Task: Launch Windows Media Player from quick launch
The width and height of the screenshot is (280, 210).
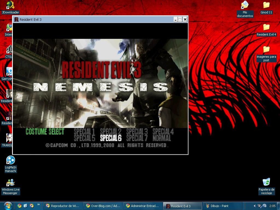Action: pos(32,206)
